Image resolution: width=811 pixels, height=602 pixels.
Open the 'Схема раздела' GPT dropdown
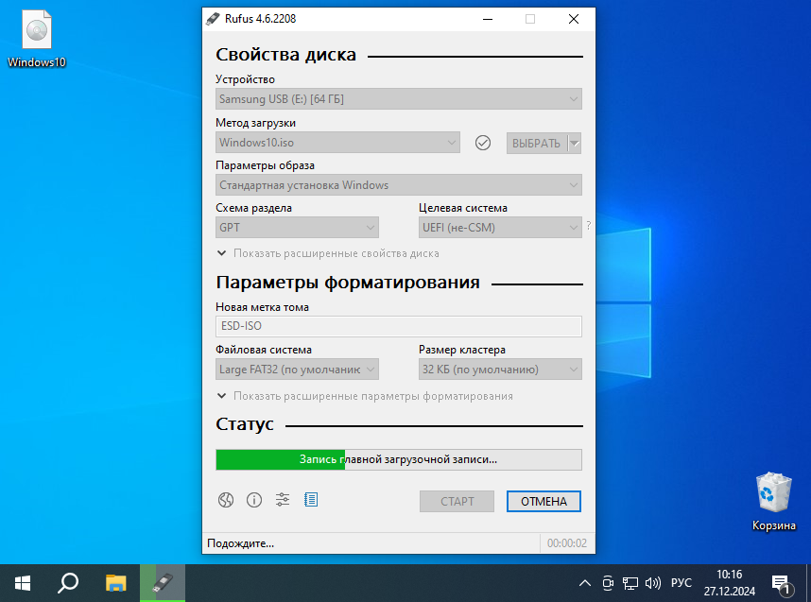pos(297,227)
